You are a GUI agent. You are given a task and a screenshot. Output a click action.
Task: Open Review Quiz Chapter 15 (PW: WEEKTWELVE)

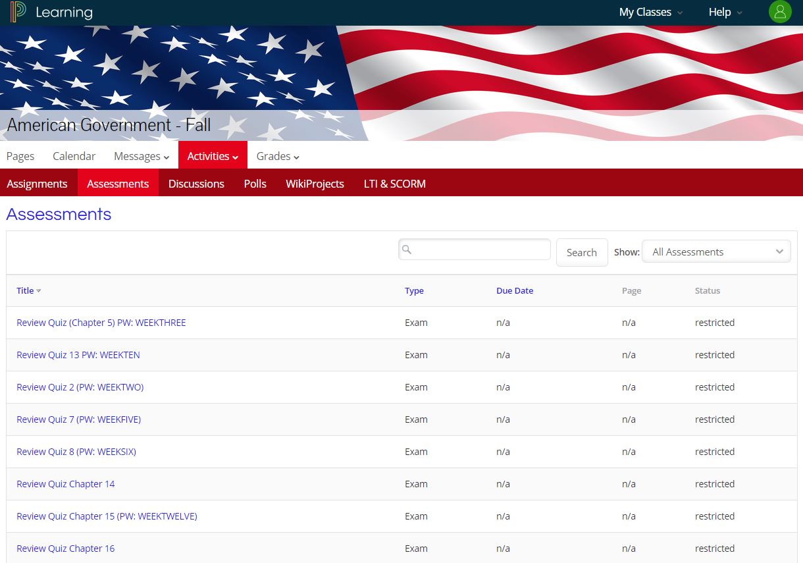(107, 516)
